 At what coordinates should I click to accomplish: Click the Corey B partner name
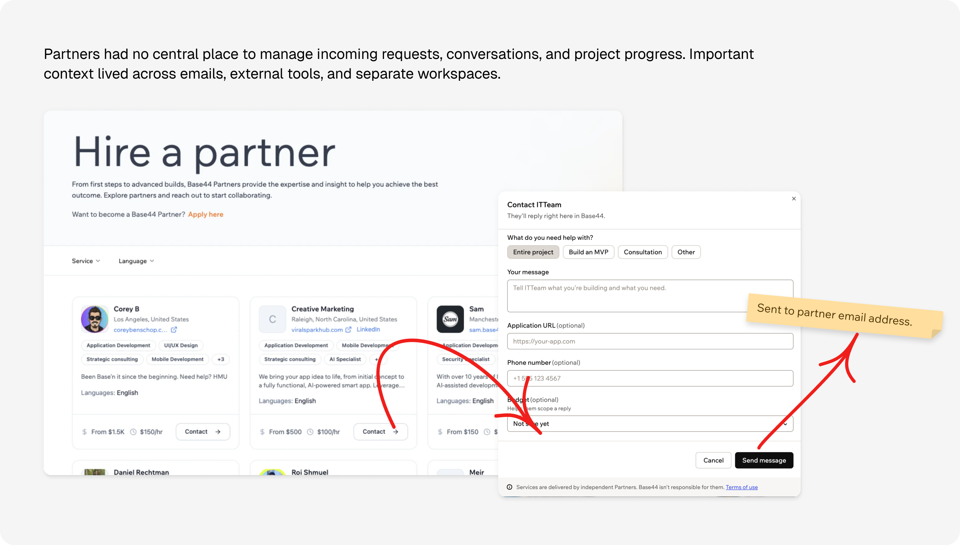(127, 309)
